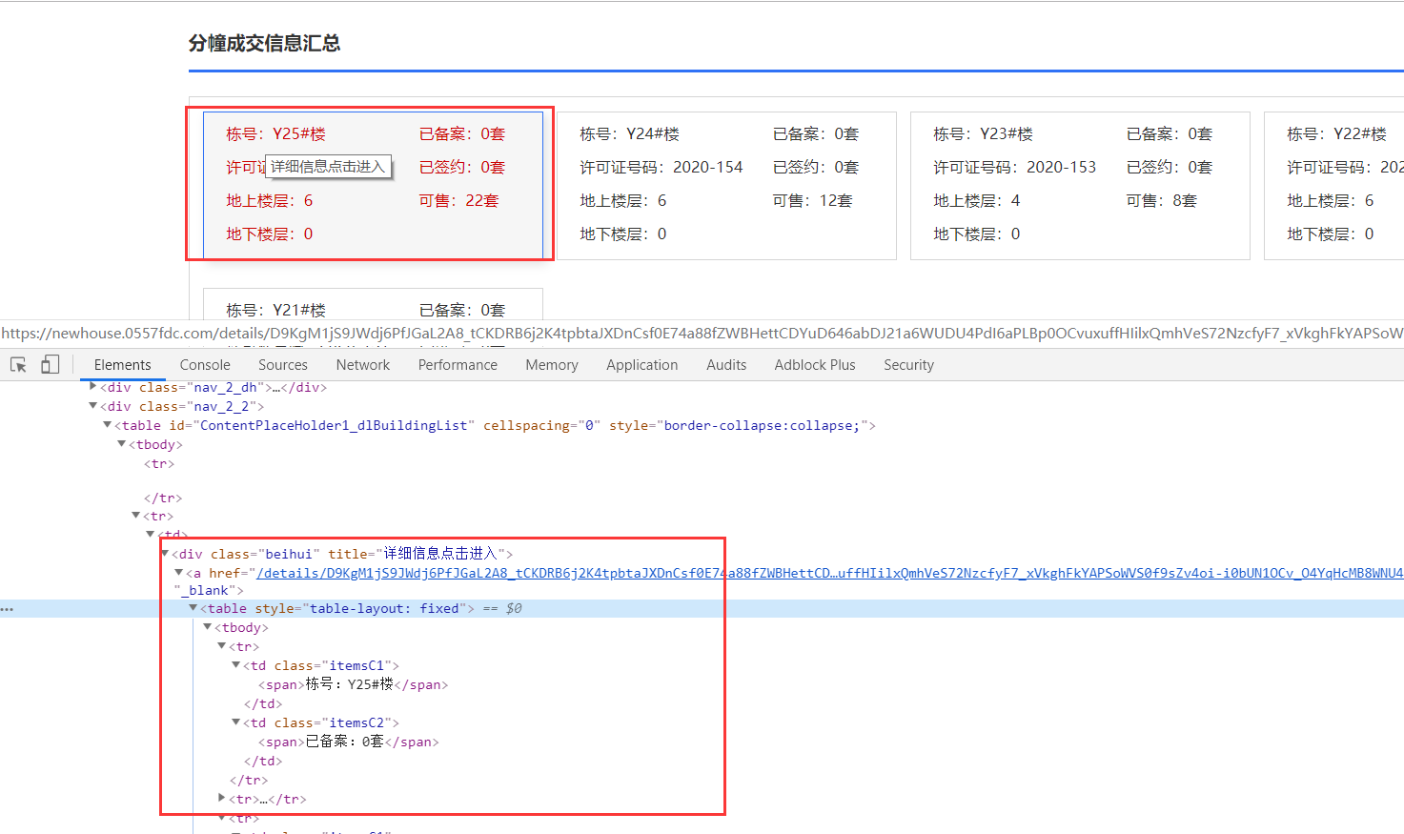This screenshot has height=834, width=1404.
Task: Expand the collapsed tr row node
Action: pyautogui.click(x=222, y=799)
